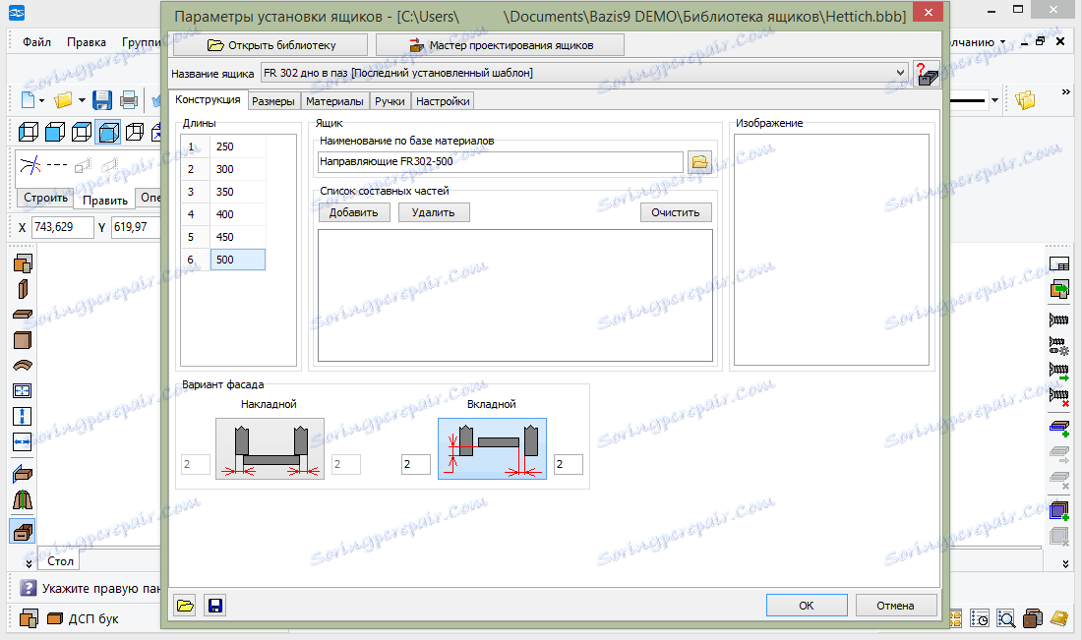Expand right toolbar overflow chevron at bottom
This screenshot has height=640, width=1082.
1066,563
